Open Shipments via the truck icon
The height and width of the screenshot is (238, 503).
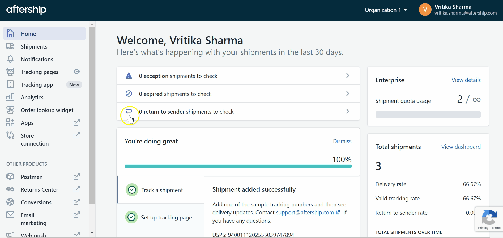pos(10,46)
